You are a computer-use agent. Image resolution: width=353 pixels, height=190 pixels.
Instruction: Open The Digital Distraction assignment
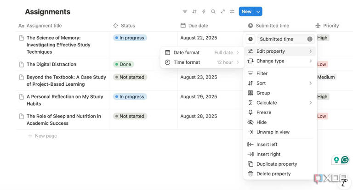tap(51, 64)
